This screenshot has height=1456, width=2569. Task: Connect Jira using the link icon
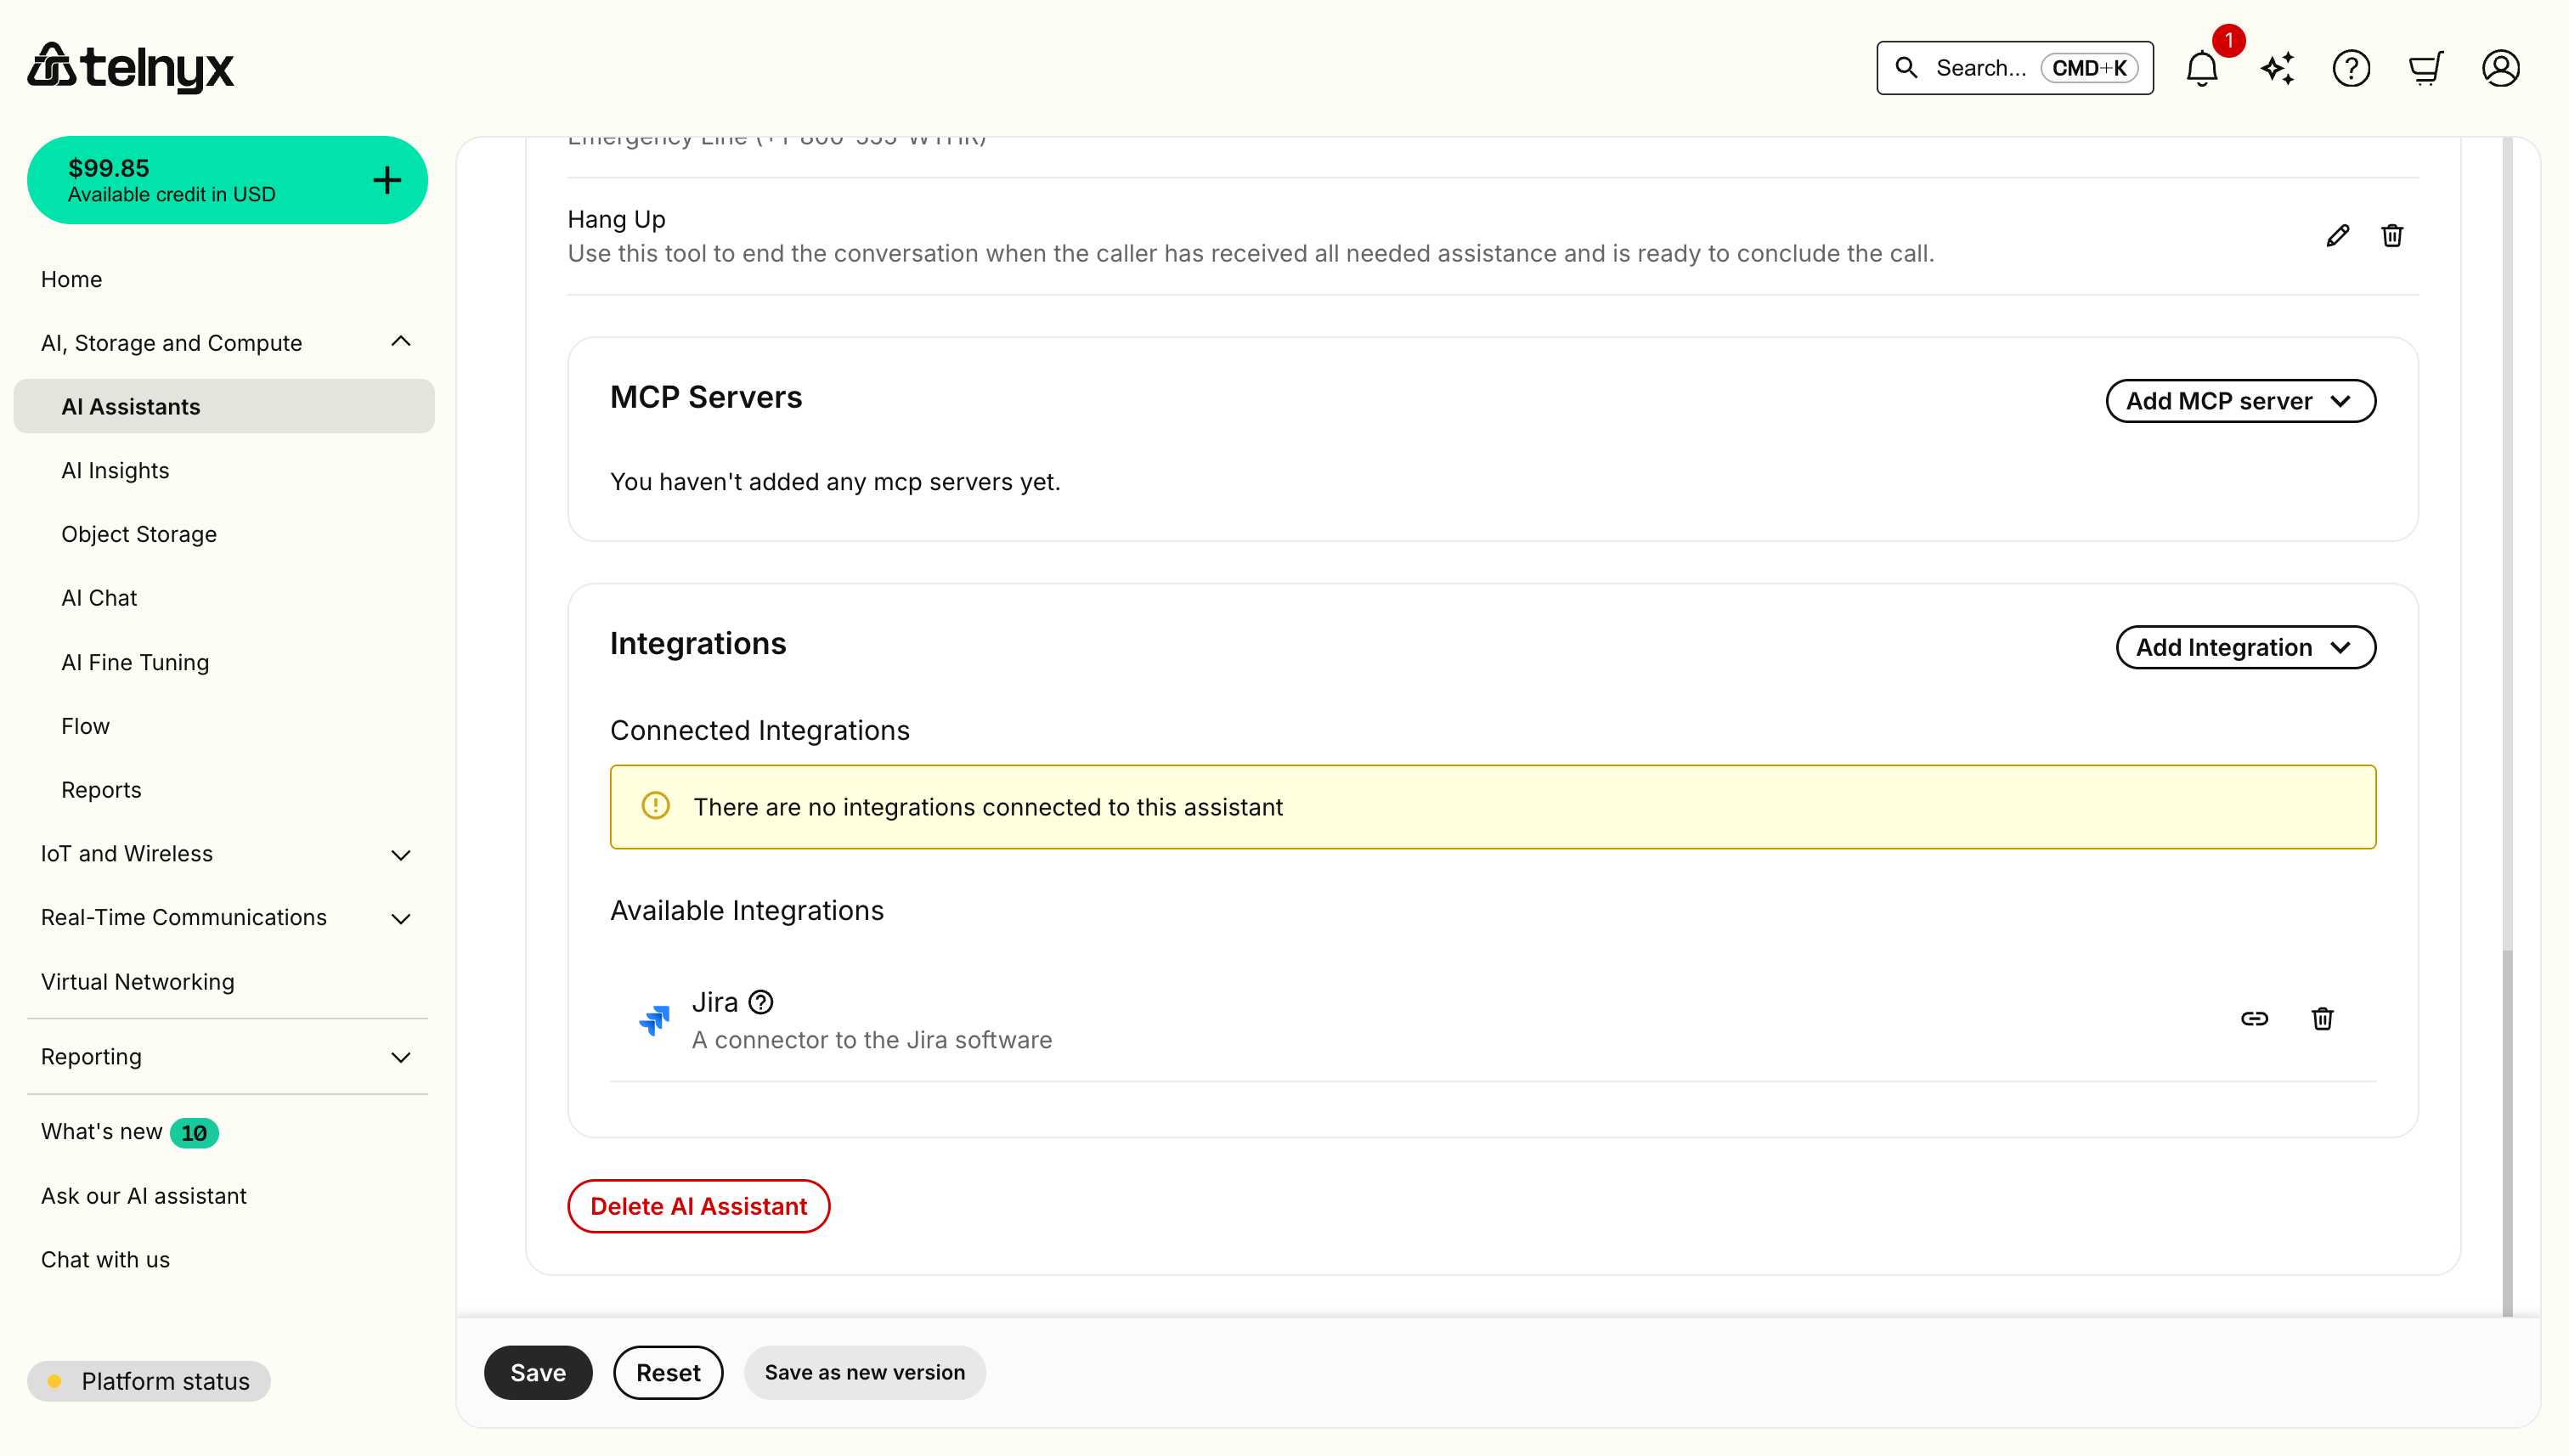pos(2256,1019)
